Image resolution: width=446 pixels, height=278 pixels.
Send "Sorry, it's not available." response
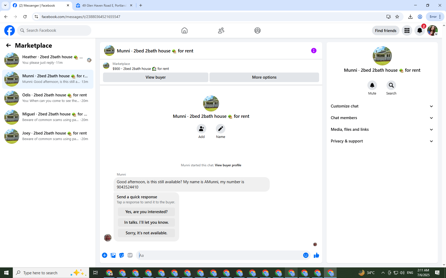tap(146, 233)
